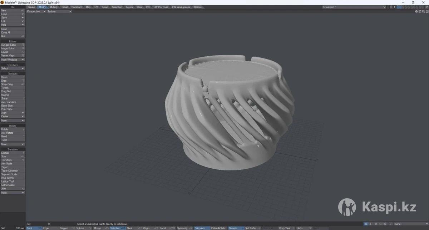Viewport: 429px width, 230px height.
Task: Click the viewport rotate icon
Action: (x=420, y=11)
